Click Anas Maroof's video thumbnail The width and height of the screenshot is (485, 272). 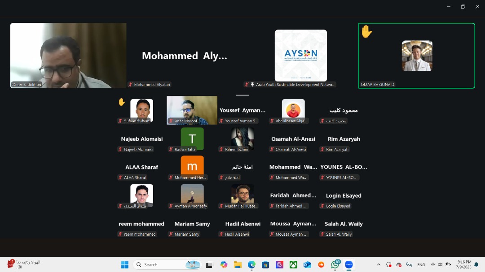[x=192, y=110]
